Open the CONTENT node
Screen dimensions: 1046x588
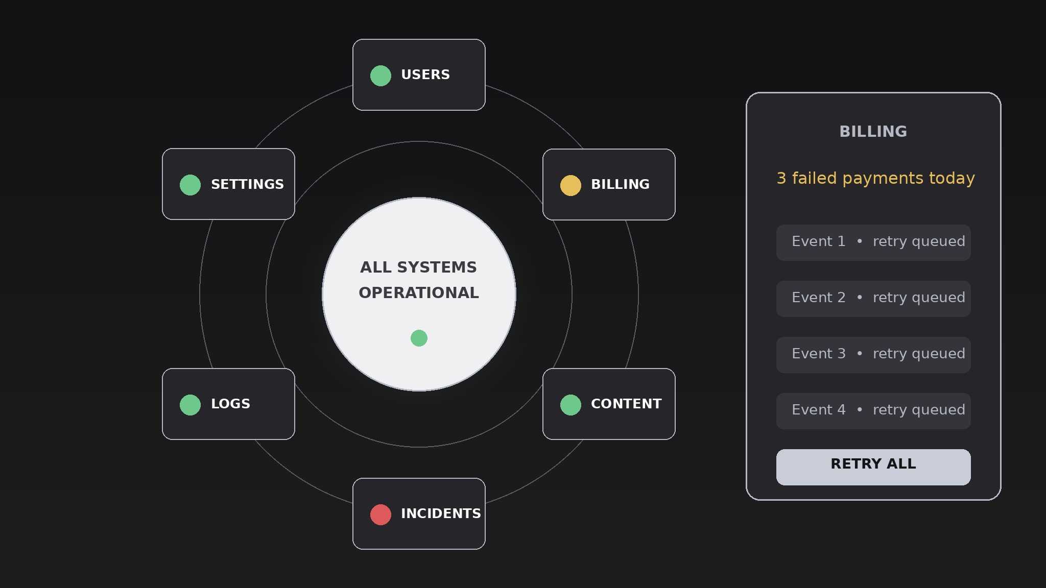609,404
